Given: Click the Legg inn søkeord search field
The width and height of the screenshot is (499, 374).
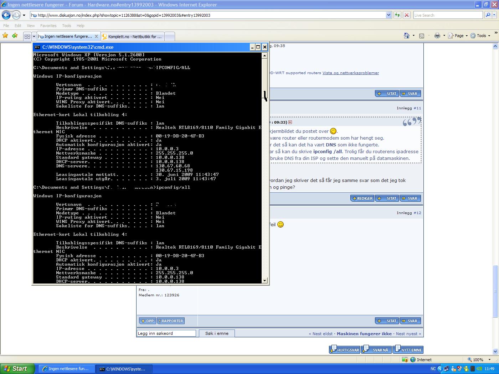Looking at the screenshot, I should point(166,333).
